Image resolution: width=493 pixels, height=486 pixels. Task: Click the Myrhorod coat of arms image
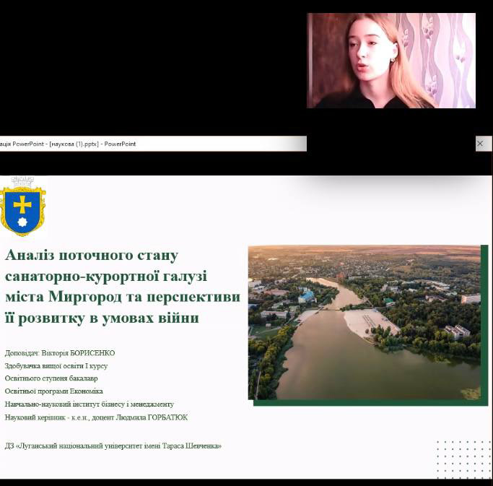[x=22, y=207]
